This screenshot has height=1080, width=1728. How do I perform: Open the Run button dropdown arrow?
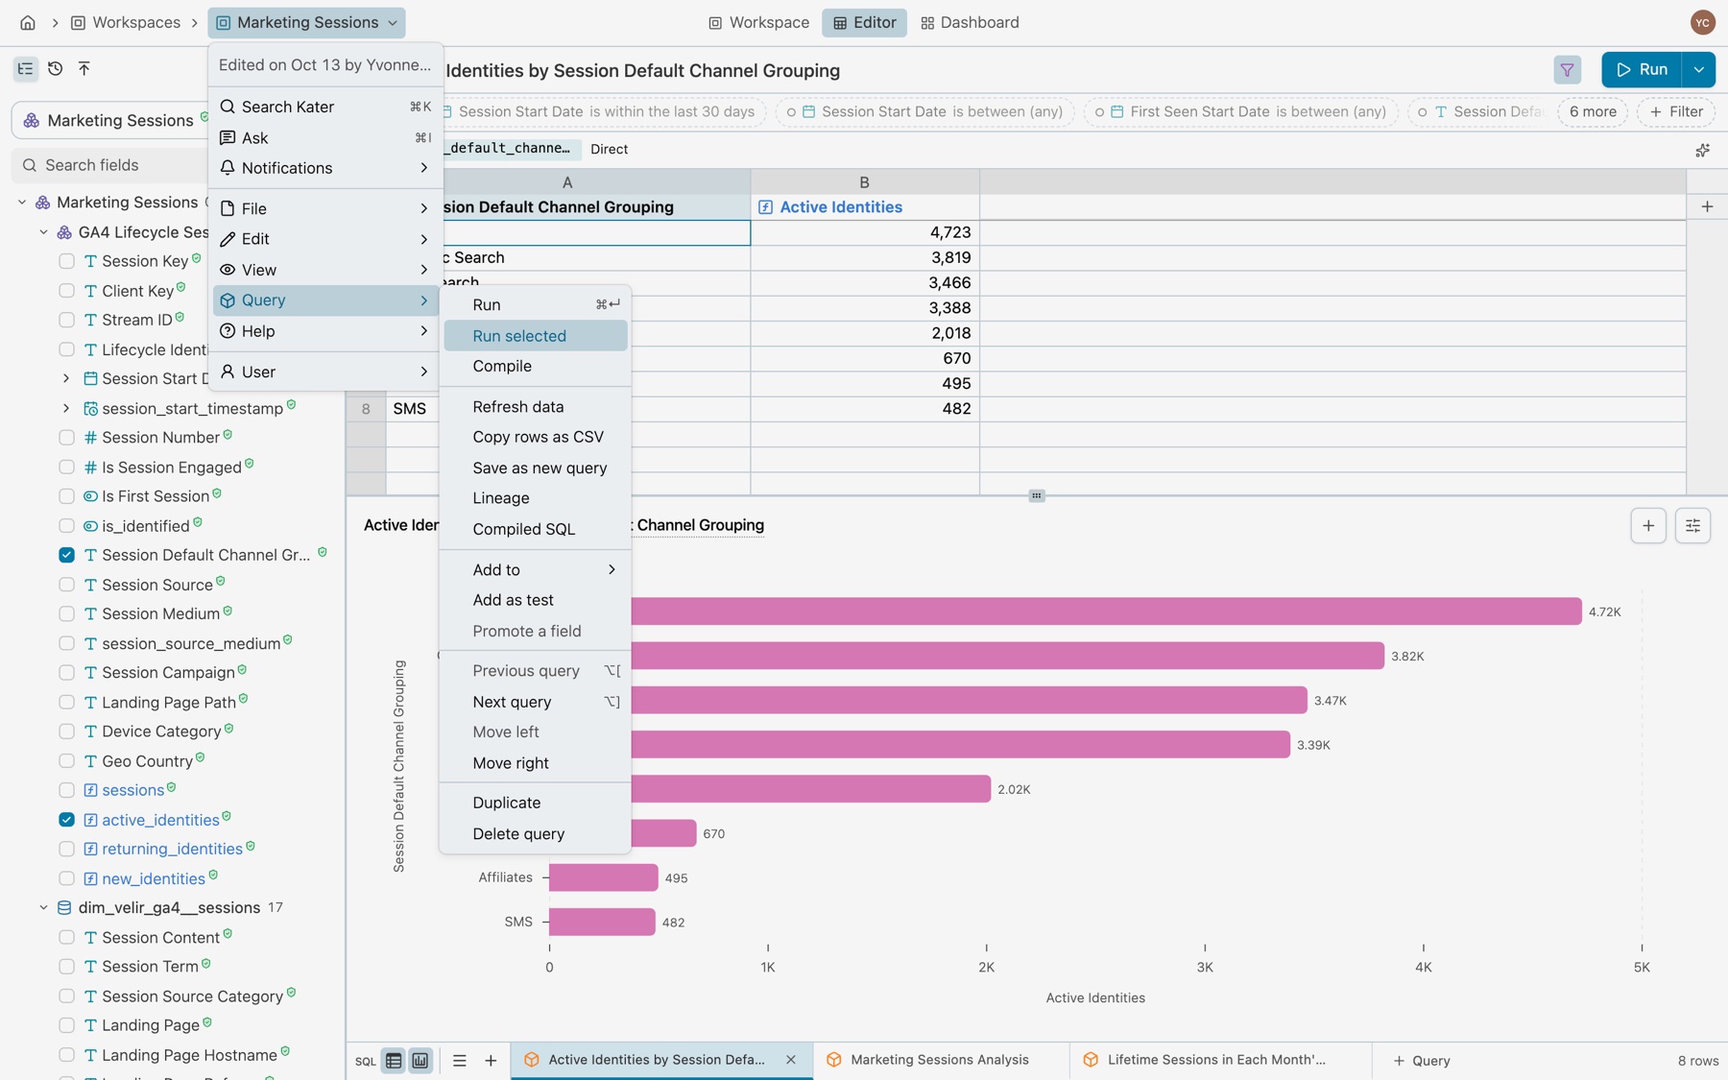click(1699, 70)
